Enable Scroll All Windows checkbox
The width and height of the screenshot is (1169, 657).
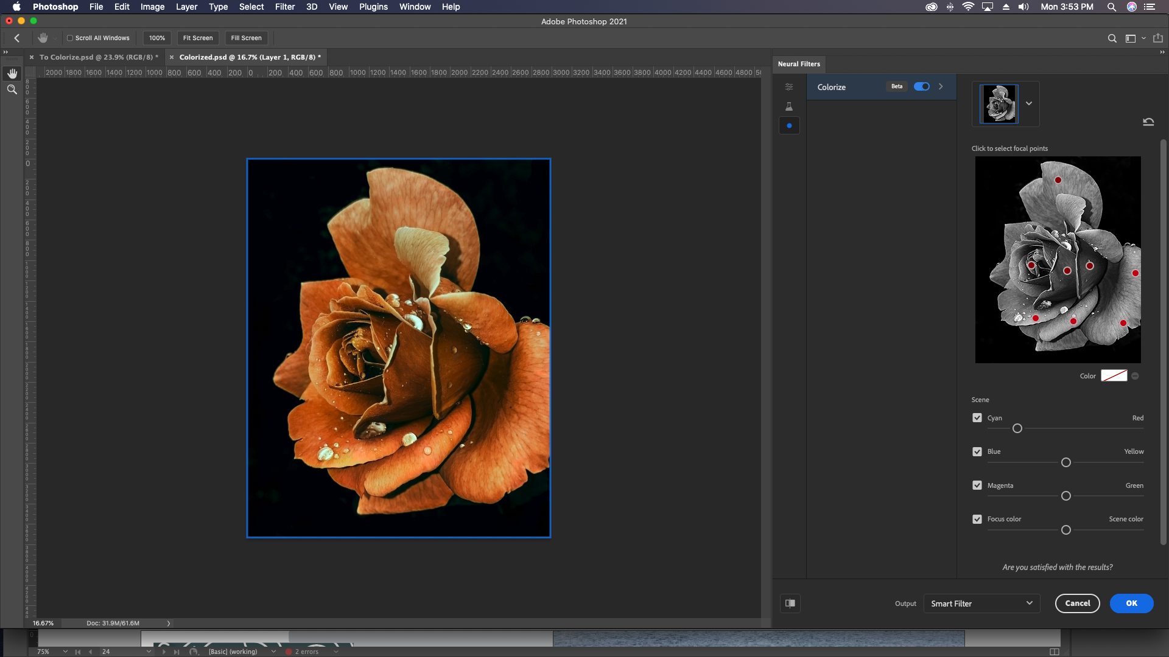pyautogui.click(x=70, y=38)
